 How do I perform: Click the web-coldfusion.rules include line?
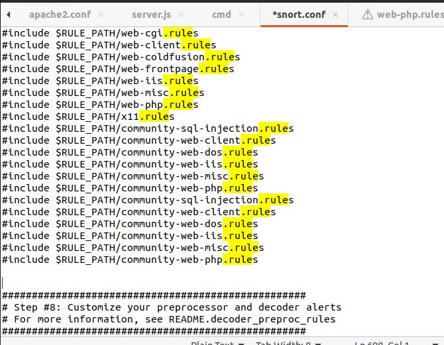121,57
